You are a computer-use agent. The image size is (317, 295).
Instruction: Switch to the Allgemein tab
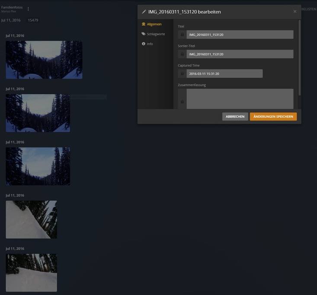click(154, 24)
